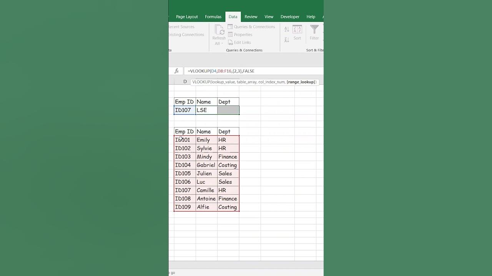
Task: Click the Refresh All icon
Action: tap(219, 30)
